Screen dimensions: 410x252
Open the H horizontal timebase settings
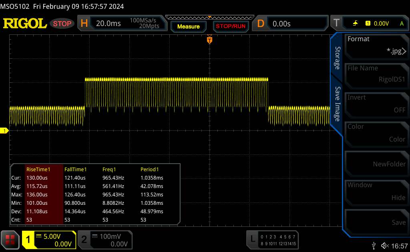[x=121, y=24]
